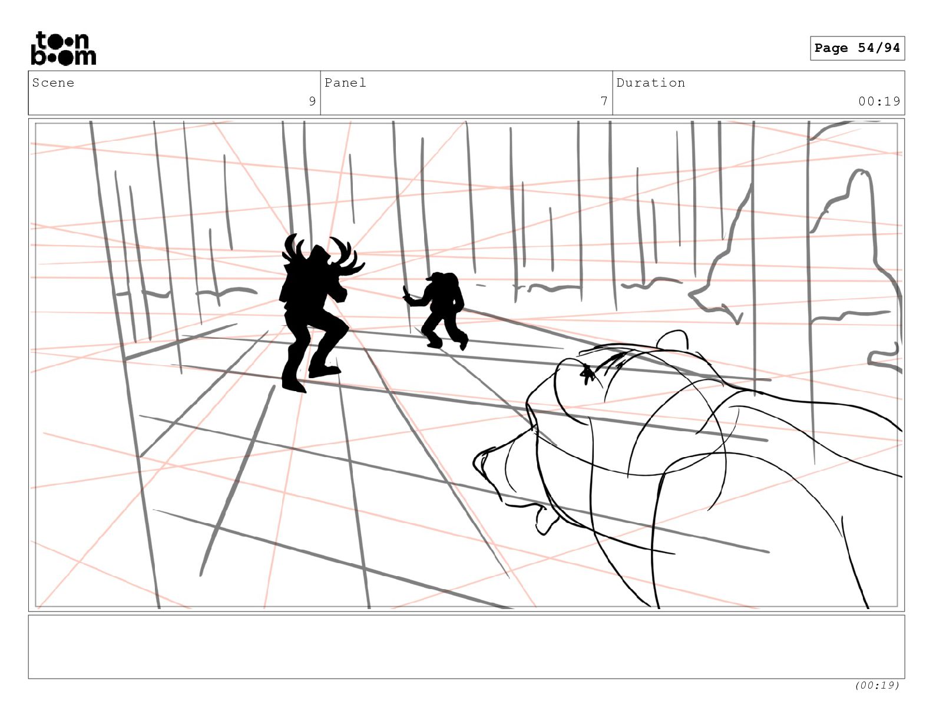Click the Duration label
933x721 pixels.
click(x=651, y=82)
